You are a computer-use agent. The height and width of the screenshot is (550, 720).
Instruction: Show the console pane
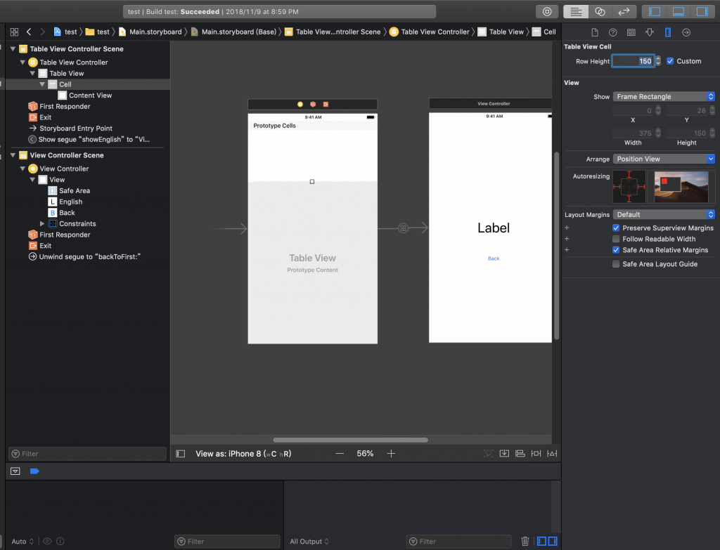(x=553, y=542)
